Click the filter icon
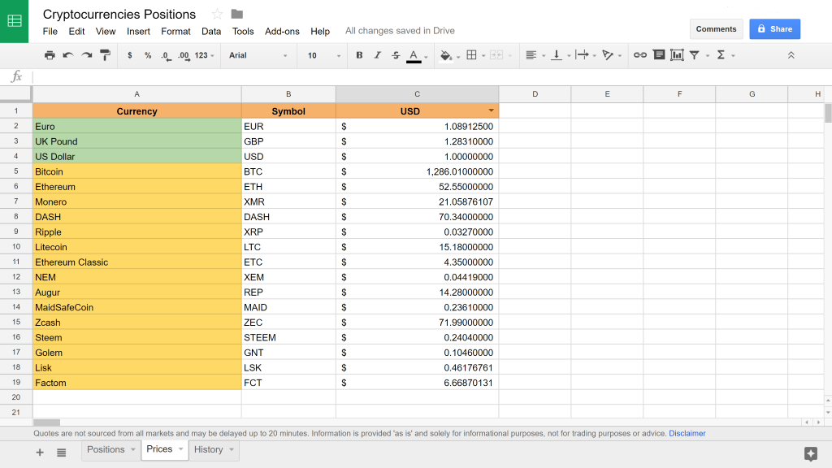Screen dimensions: 832x468 694,55
